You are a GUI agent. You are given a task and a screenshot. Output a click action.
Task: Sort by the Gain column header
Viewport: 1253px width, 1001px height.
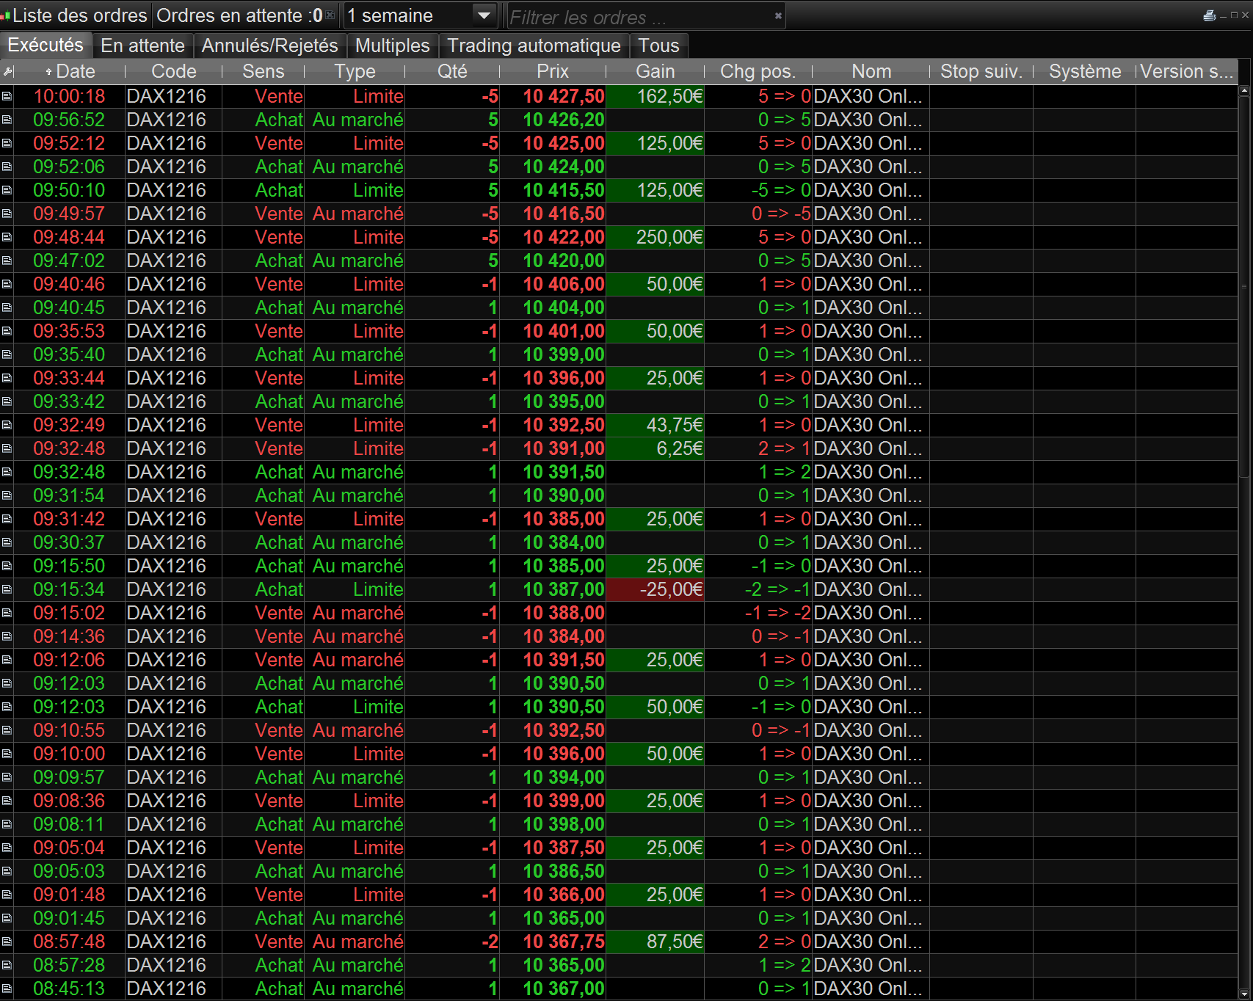655,71
